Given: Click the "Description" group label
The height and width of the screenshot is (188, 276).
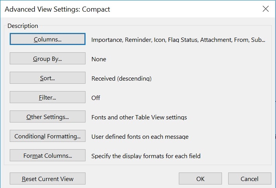Looking at the screenshot, I should click(23, 26).
